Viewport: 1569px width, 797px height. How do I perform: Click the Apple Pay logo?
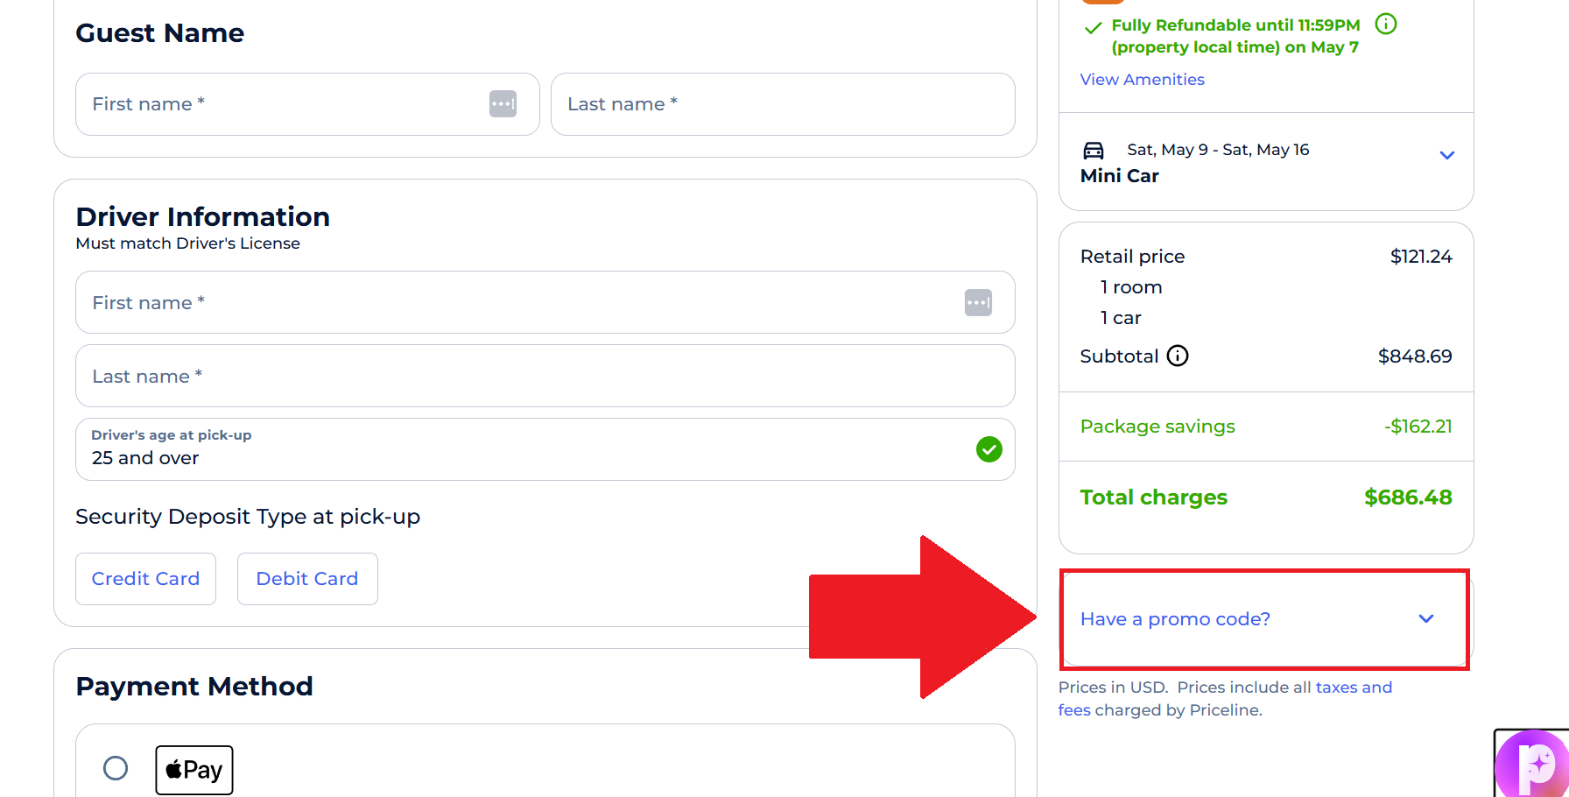pos(193,769)
